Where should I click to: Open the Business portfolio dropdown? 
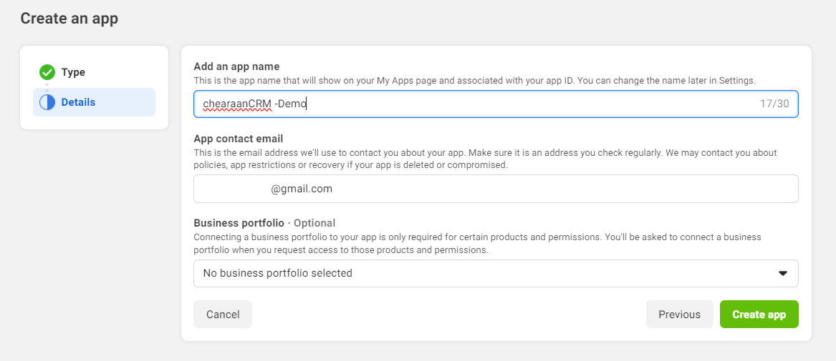coord(495,273)
